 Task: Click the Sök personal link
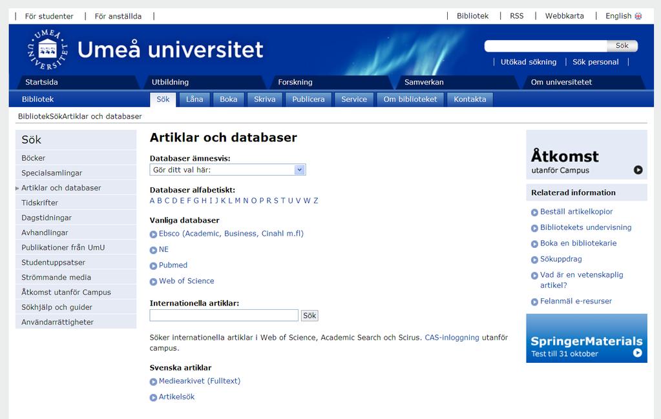tap(596, 62)
